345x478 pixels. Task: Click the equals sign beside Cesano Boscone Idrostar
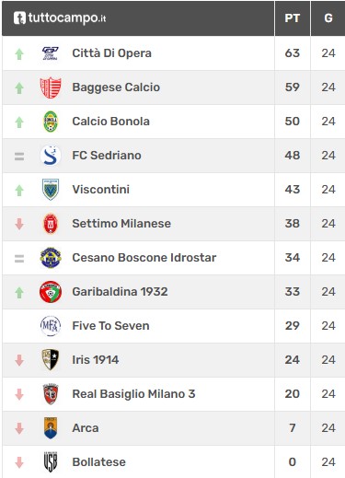coord(19,259)
